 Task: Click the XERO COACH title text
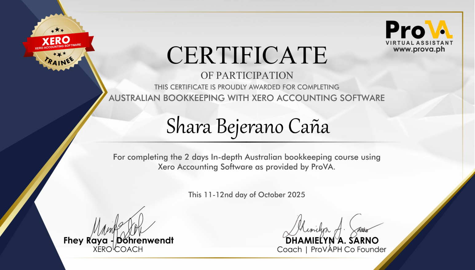tap(117, 249)
